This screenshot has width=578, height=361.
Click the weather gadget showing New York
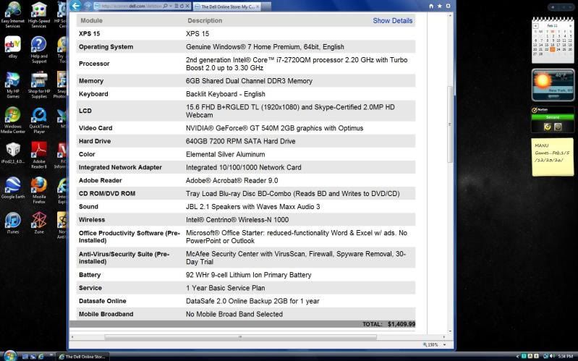[553, 85]
